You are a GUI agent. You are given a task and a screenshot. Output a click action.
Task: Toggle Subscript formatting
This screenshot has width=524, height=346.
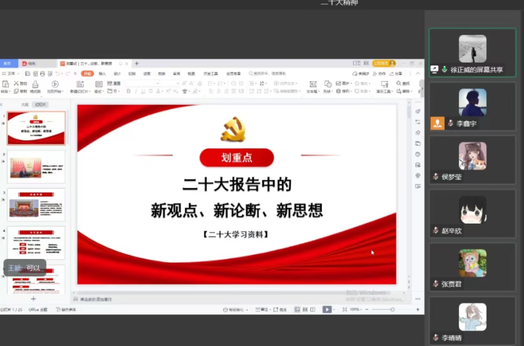pos(176,91)
